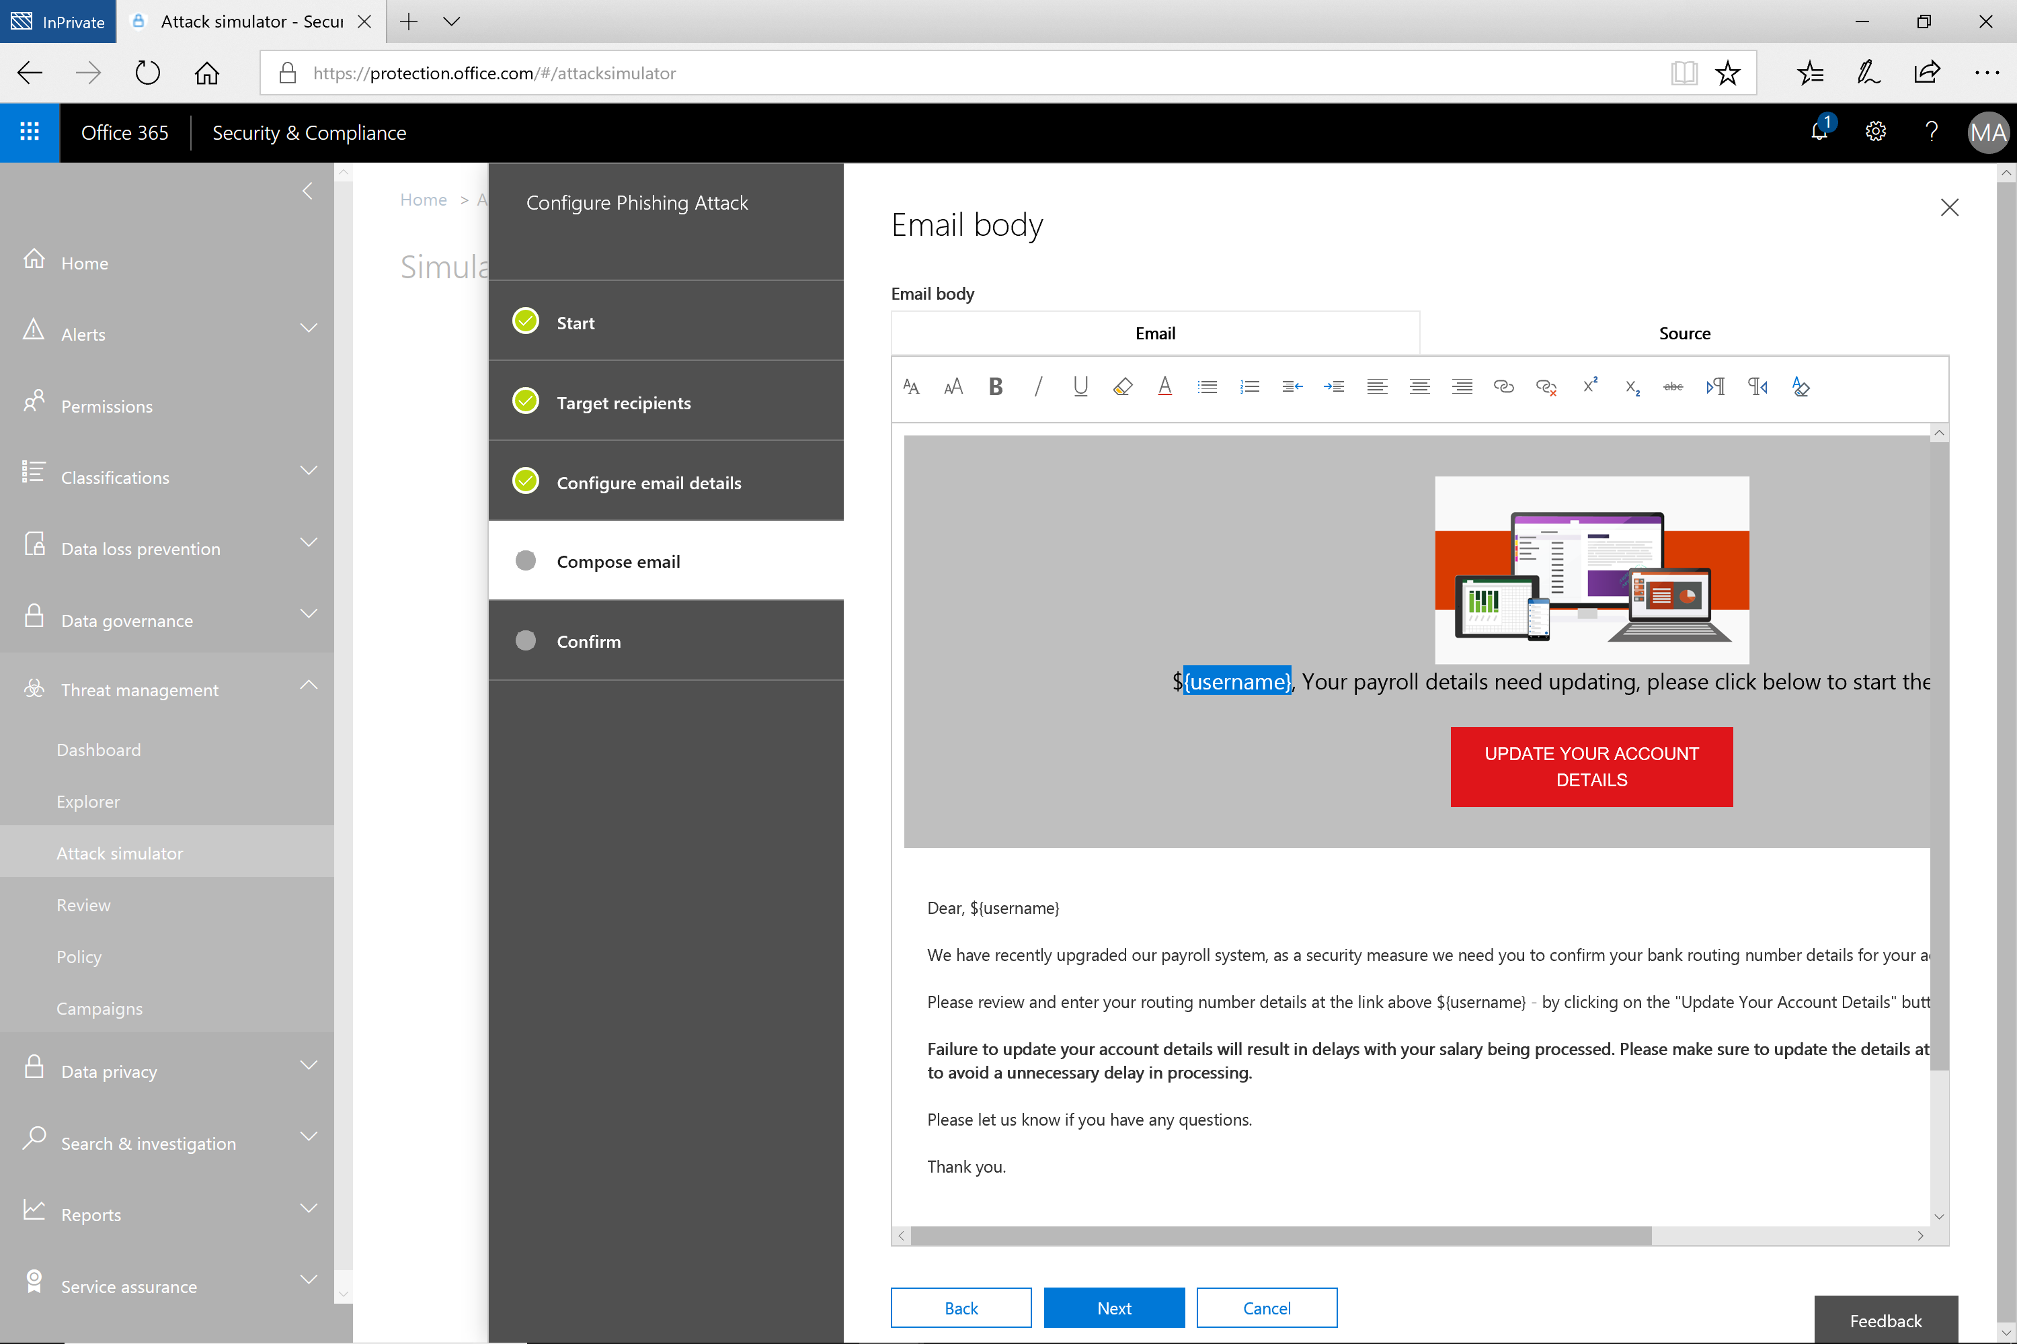
Task: Open Office 365 app launcher
Action: click(29, 132)
